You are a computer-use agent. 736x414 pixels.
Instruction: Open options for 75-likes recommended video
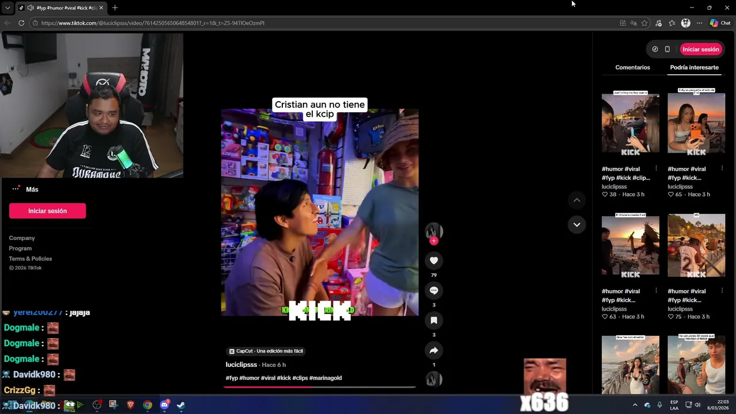tap(722, 291)
